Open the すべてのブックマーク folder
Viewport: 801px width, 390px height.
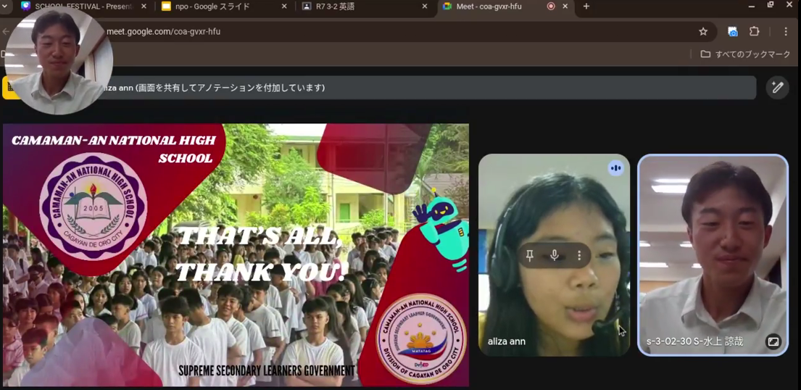click(x=745, y=54)
